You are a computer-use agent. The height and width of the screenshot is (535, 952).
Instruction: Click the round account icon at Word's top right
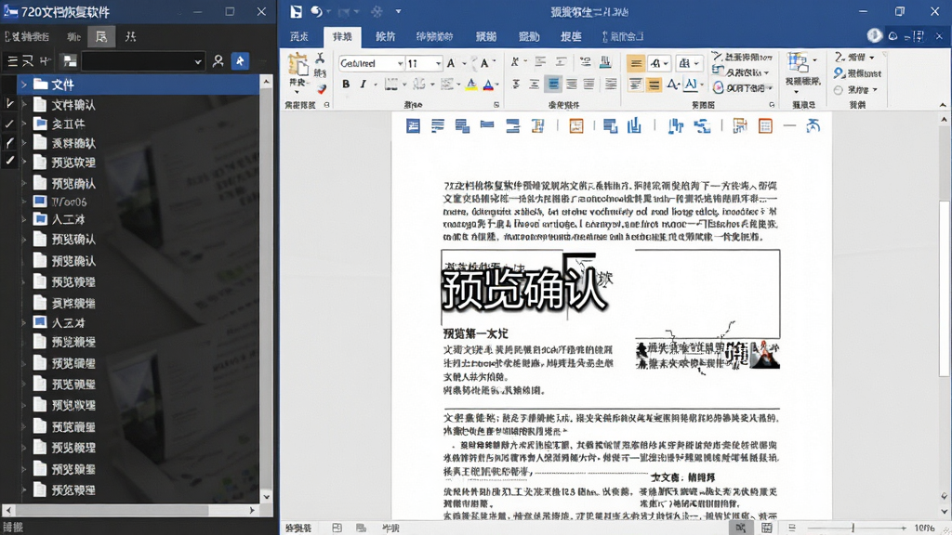pos(874,36)
